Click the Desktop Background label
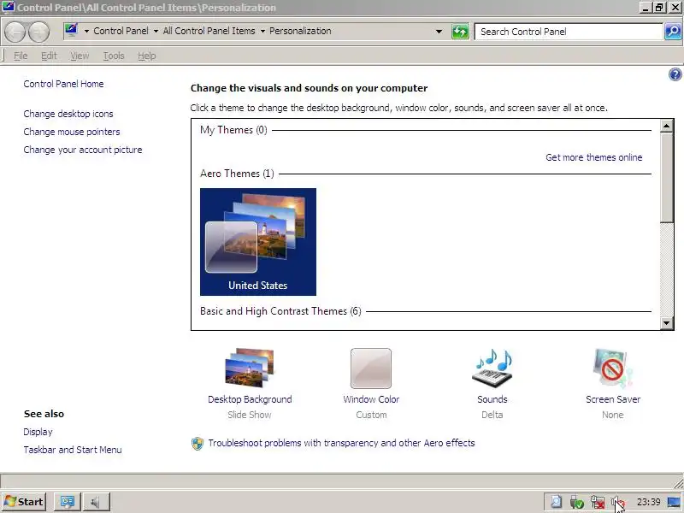The image size is (684, 513). [x=250, y=399]
